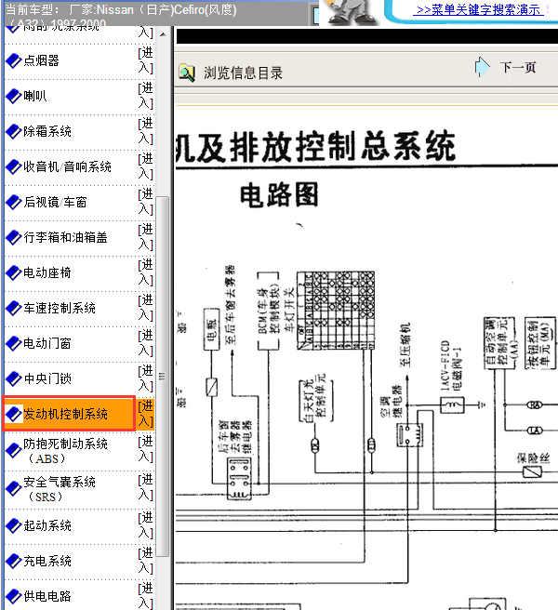Select 行李箱和油箱盖 entry
The width and height of the screenshot is (558, 610).
coord(65,238)
